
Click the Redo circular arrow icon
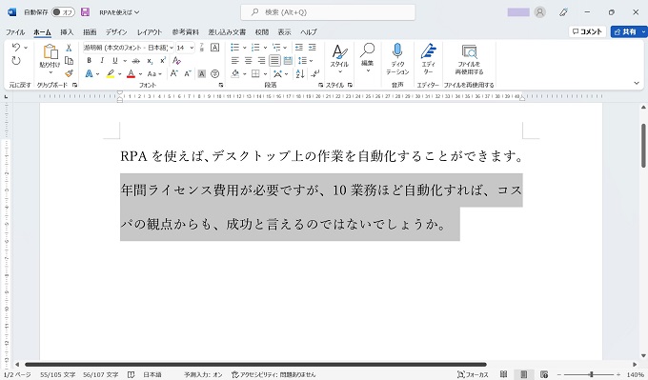point(15,61)
